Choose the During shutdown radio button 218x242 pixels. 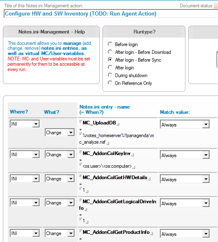click(110, 75)
